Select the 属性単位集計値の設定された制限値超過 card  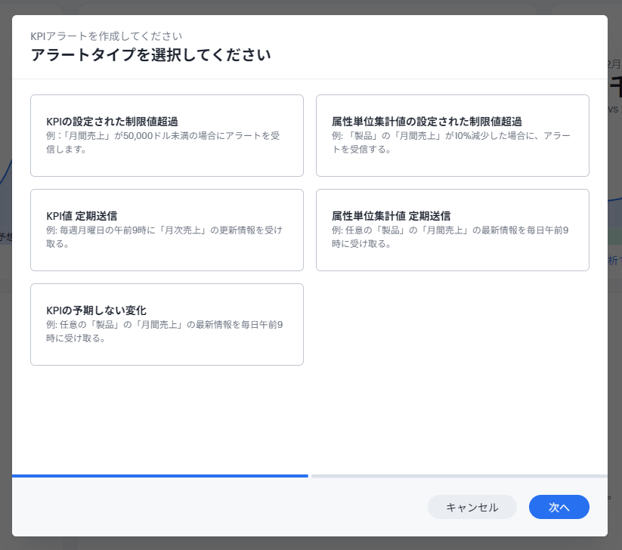[452, 135]
